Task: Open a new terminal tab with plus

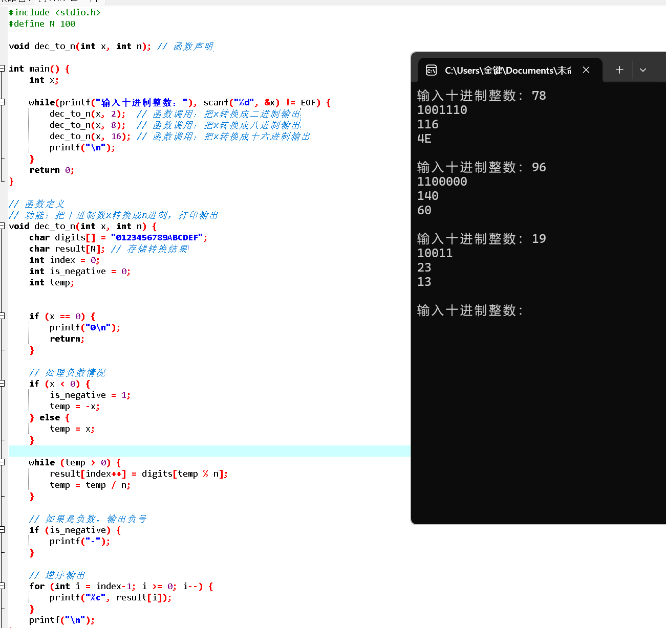Action: pos(619,70)
